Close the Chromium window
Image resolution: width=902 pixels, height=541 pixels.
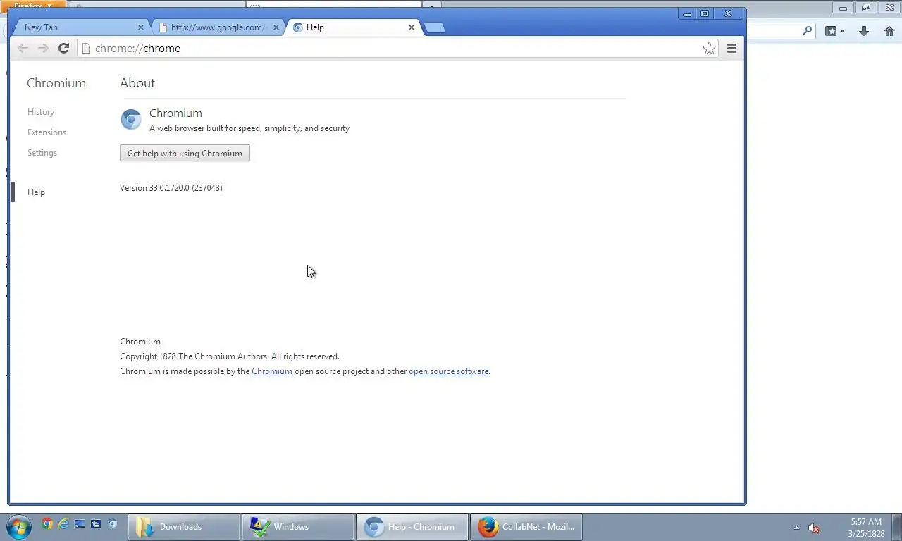729,13
